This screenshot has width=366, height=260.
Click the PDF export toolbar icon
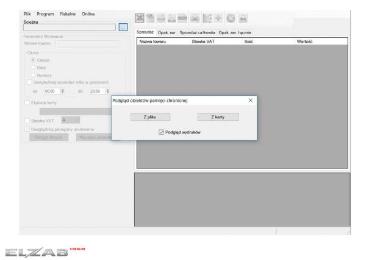[x=173, y=19]
